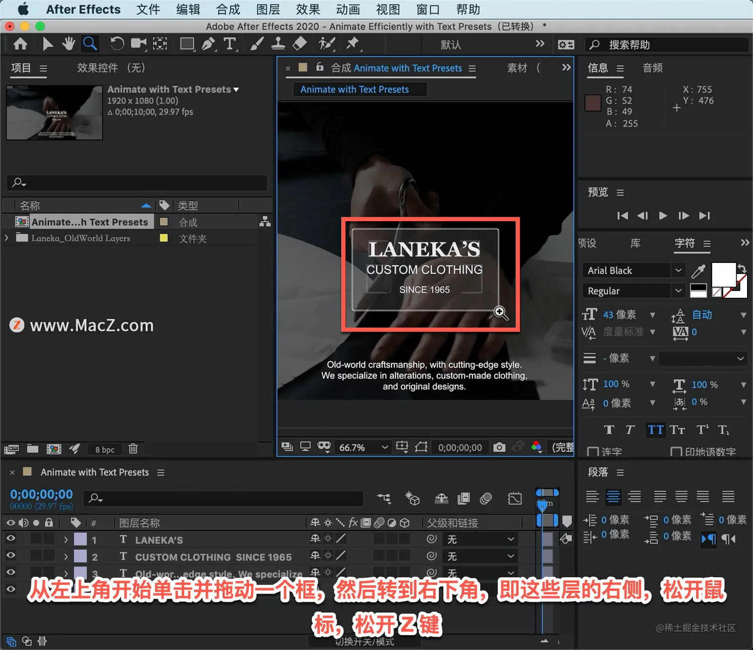The width and height of the screenshot is (753, 650).
Task: Select the Roto Brush tool
Action: [327, 44]
